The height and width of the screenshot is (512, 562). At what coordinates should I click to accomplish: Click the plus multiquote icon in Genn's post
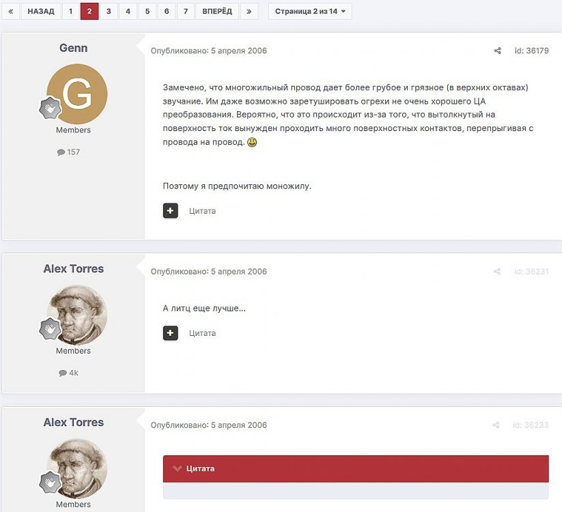tap(171, 210)
